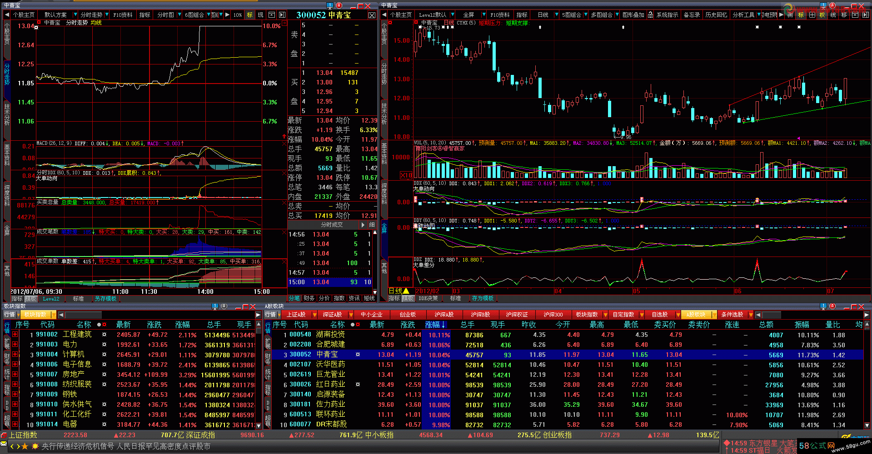Expand the plus icon for row 991002 工程建筑

click(x=15, y=335)
